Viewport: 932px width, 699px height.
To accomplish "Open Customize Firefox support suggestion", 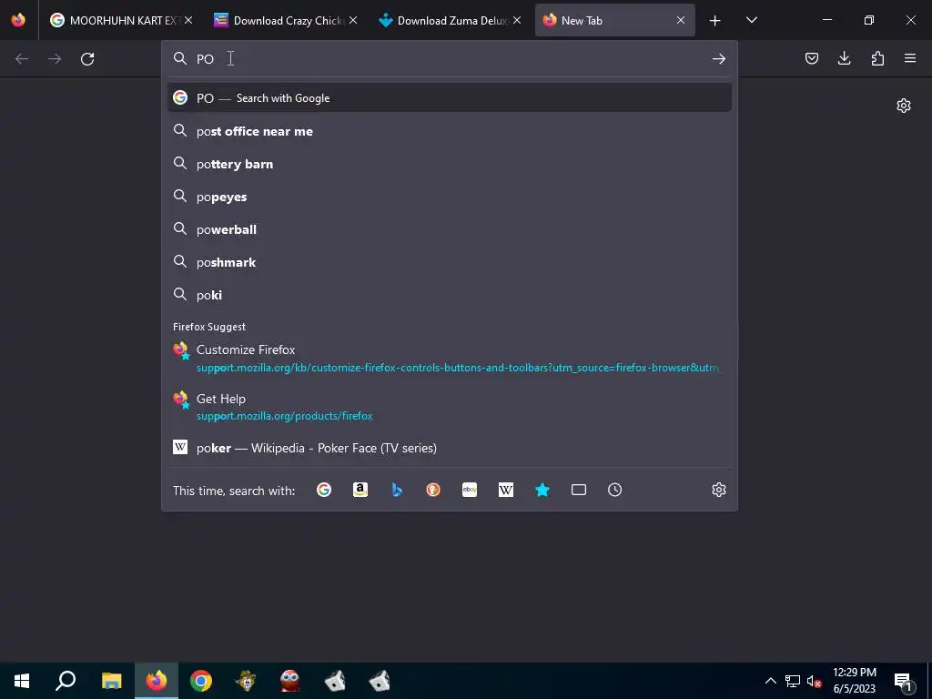I will click(450, 359).
